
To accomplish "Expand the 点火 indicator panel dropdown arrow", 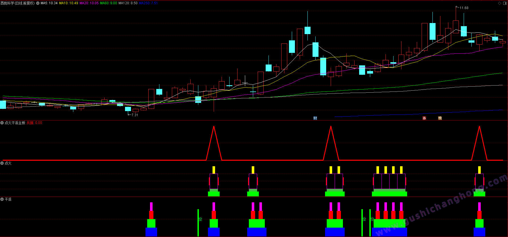I will (2, 163).
